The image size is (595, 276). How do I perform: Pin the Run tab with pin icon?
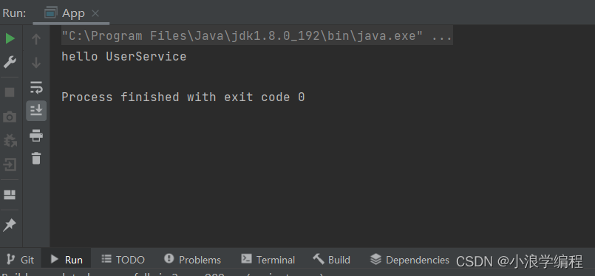[x=10, y=225]
